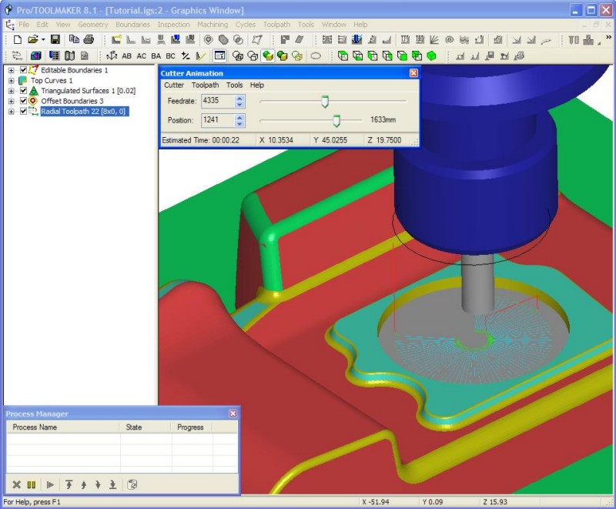Move process to top in Process Manager

(x=69, y=484)
